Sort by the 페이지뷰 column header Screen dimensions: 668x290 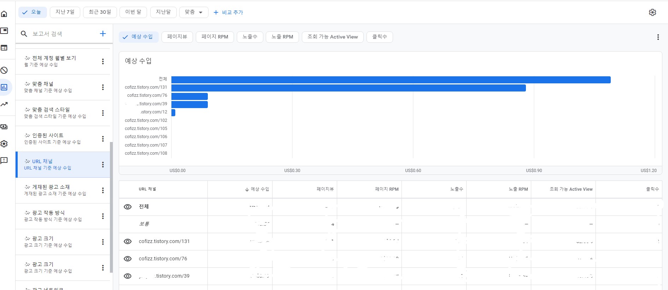(x=325, y=189)
